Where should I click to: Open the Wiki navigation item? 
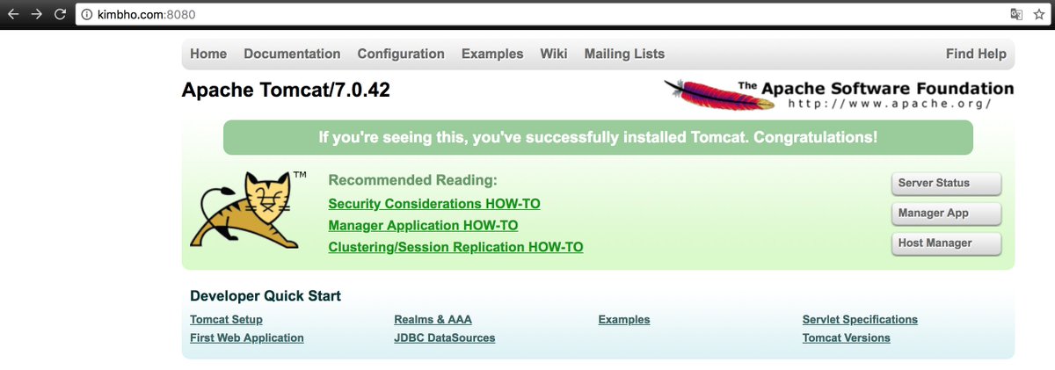[554, 54]
